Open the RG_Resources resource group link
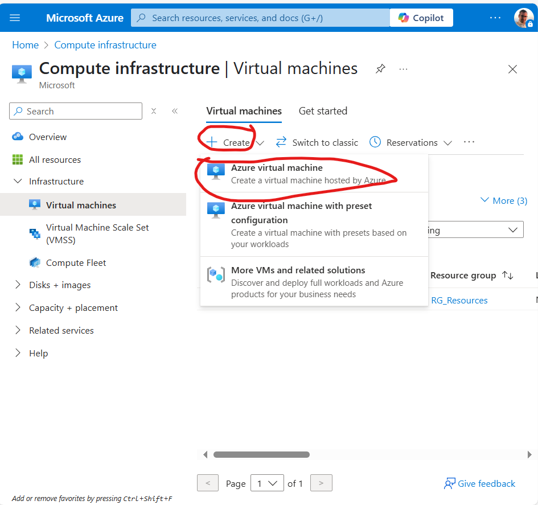This screenshot has width=538, height=505. point(459,301)
